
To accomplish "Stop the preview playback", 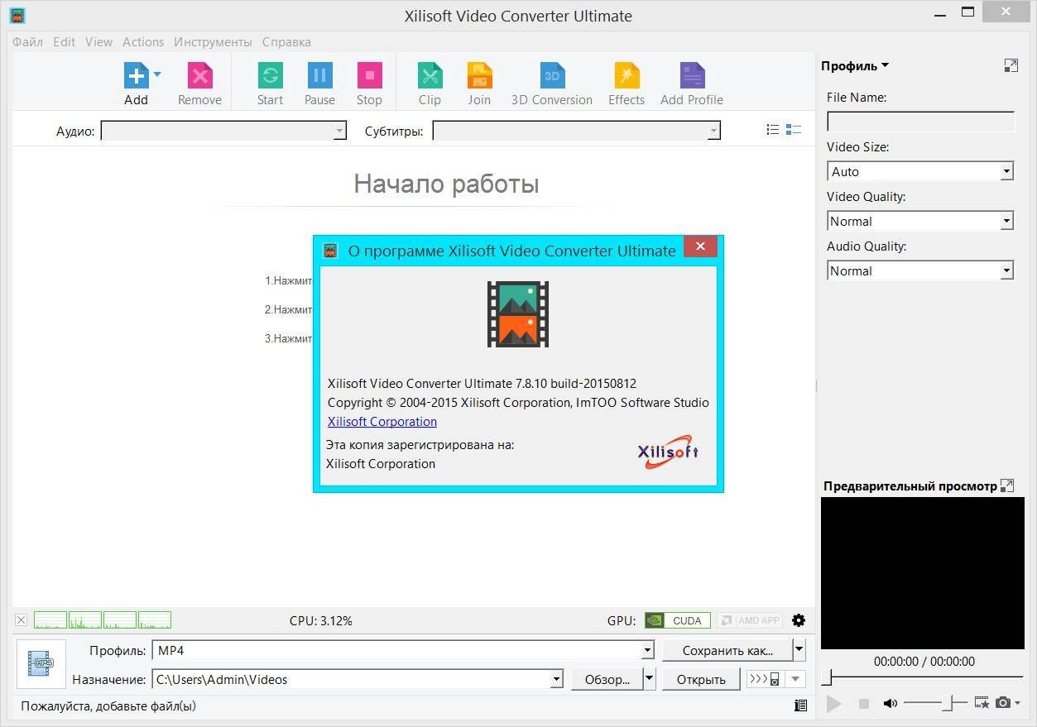I will point(863,704).
